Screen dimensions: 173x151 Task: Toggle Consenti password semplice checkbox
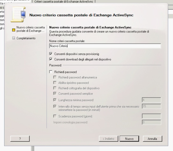point(55,93)
